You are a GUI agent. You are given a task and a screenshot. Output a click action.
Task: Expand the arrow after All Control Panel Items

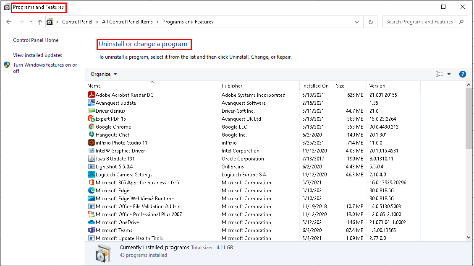point(157,22)
